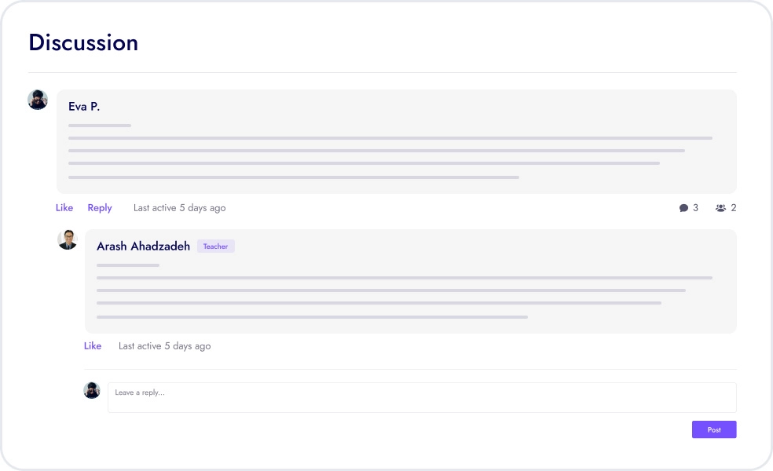The image size is (773, 471).
Task: Click the Discussion heading
Action: click(83, 42)
